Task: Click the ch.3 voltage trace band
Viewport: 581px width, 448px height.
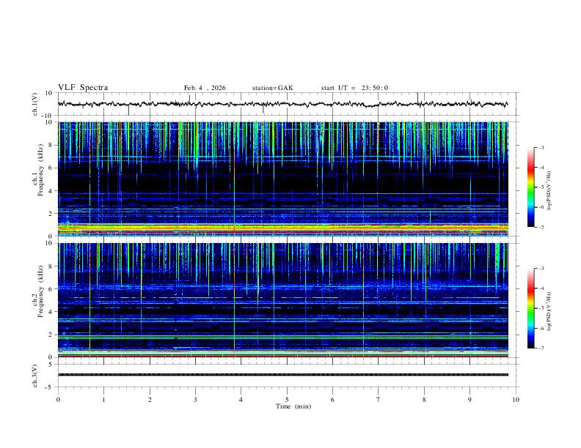Action: (282, 375)
